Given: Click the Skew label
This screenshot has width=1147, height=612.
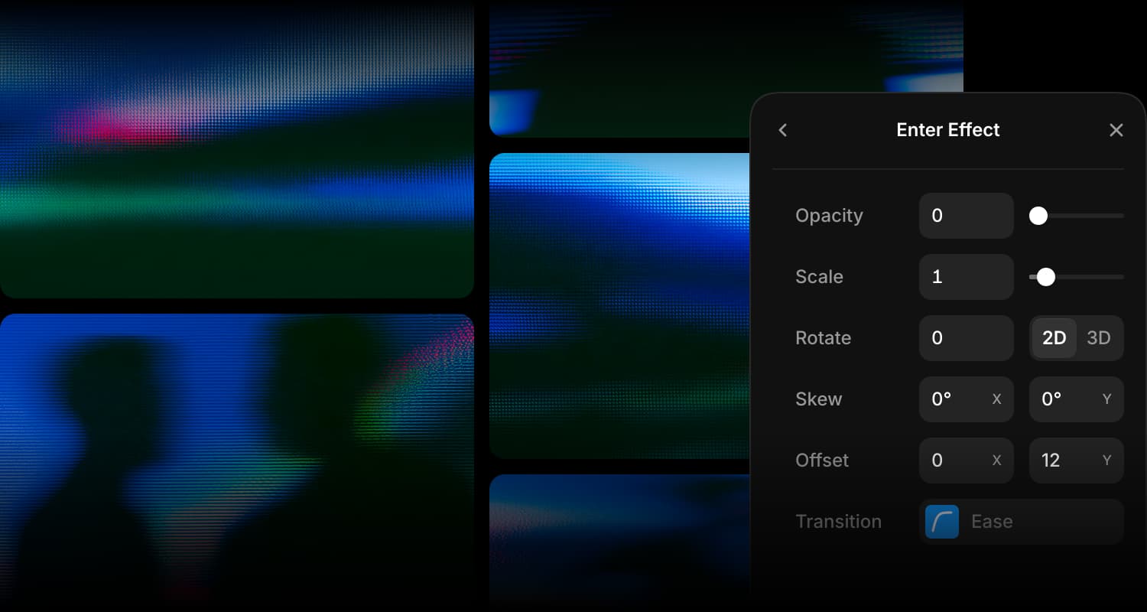Looking at the screenshot, I should click(x=818, y=399).
